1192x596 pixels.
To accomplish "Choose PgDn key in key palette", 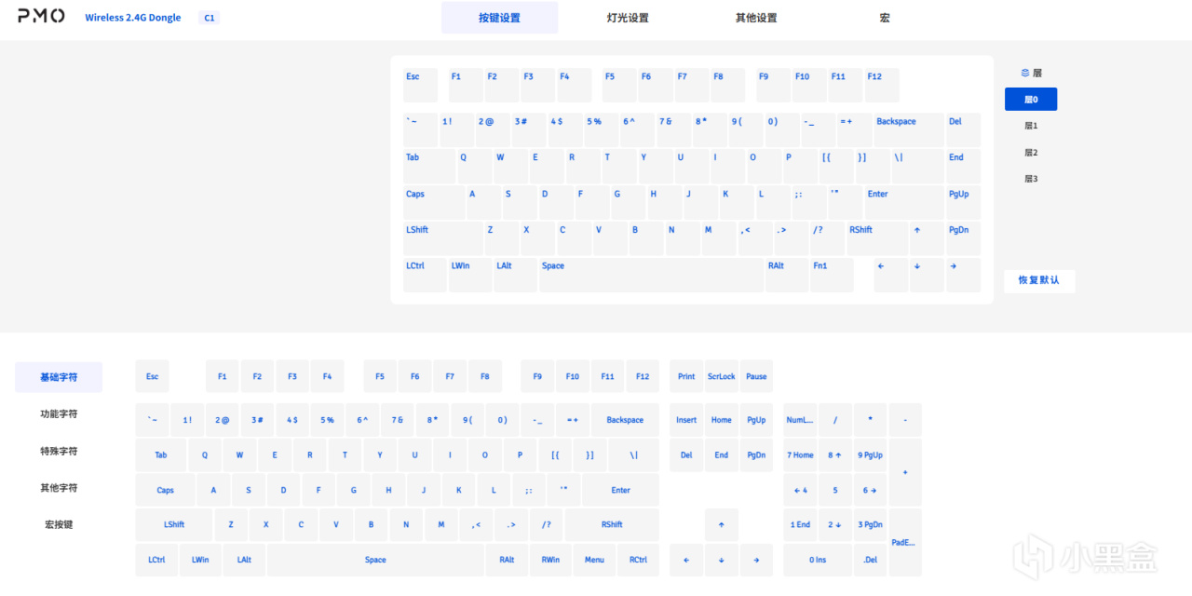I will [756, 455].
